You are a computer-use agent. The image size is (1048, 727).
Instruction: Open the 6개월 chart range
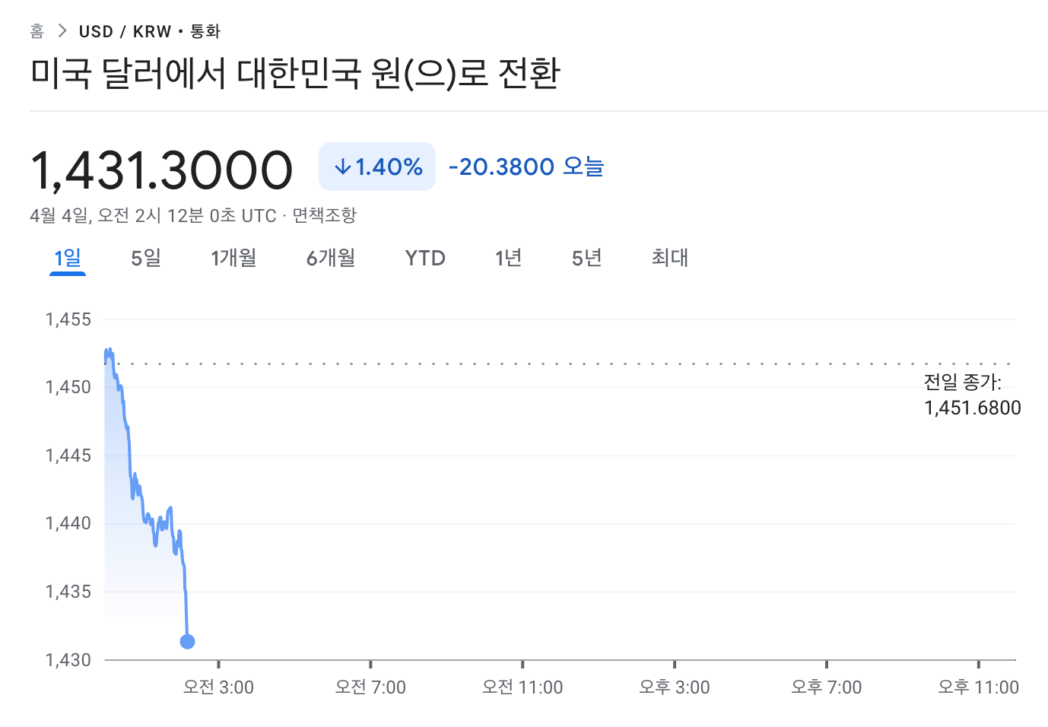click(331, 259)
